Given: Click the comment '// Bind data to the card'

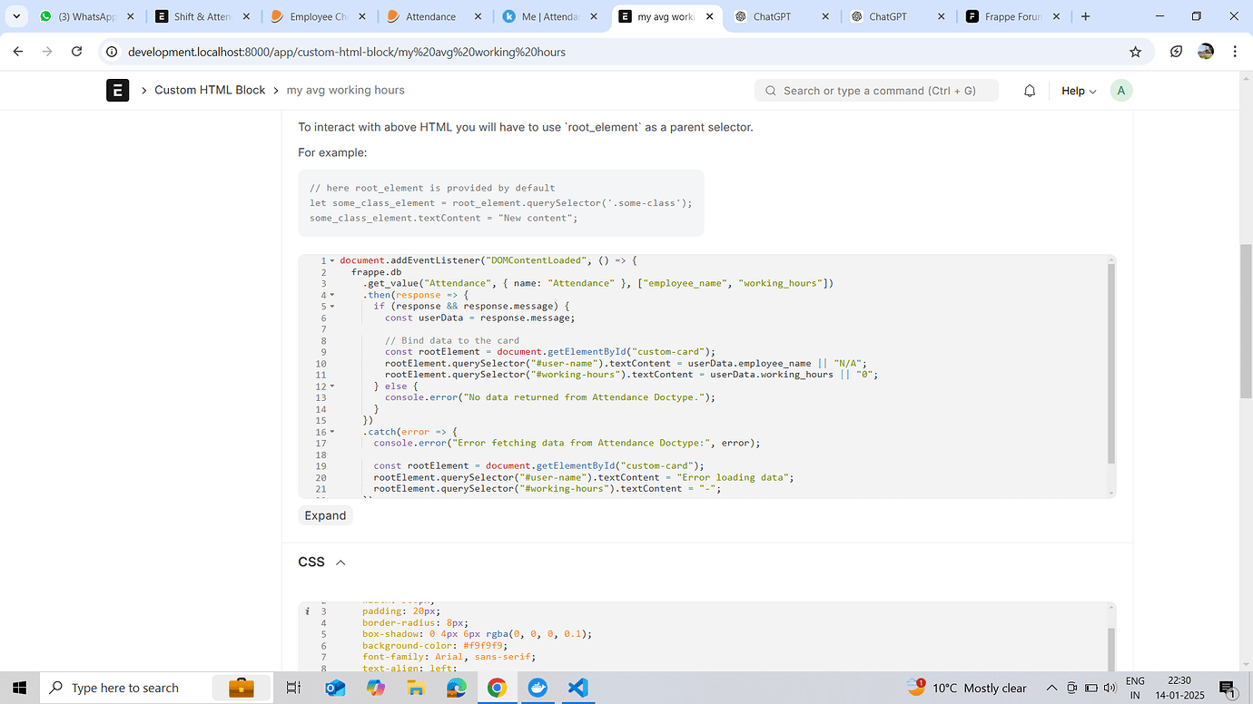Looking at the screenshot, I should [452, 340].
